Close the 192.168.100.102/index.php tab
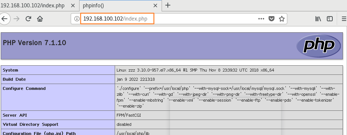347x135 pixels. coord(73,6)
